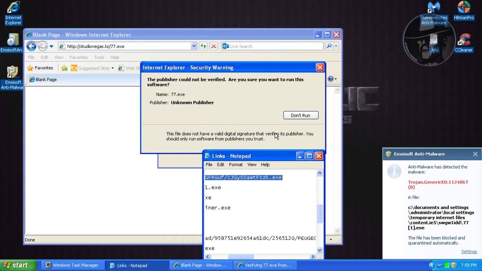Click the Notepad horizontal scrollbar thumb

[x=241, y=257]
